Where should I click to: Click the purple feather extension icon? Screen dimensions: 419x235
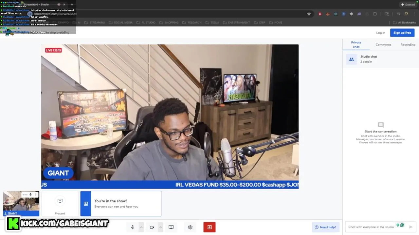click(359, 14)
